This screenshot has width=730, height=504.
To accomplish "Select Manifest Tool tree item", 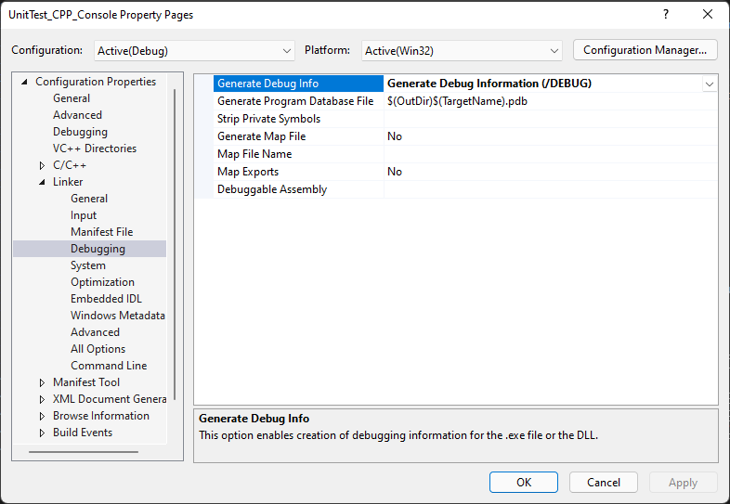I will pyautogui.click(x=86, y=382).
